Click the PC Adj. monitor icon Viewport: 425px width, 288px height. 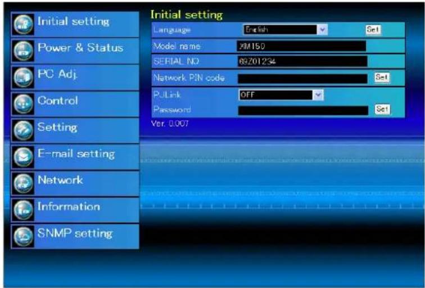tap(23, 77)
